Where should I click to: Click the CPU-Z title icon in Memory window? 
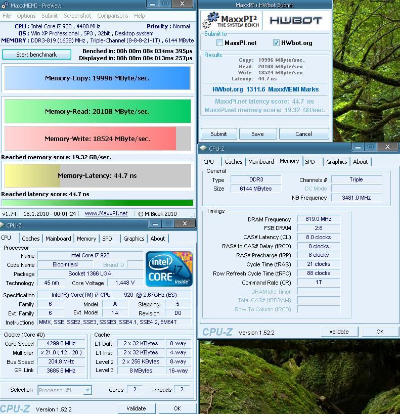pyautogui.click(x=203, y=149)
